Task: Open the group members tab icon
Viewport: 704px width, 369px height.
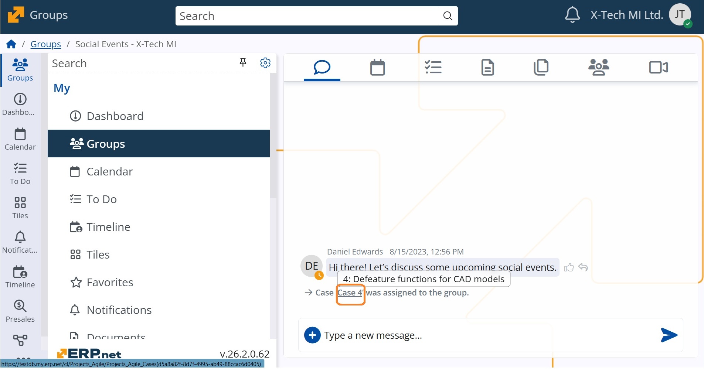Action: [598, 68]
